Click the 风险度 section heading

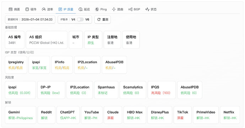pyautogui.click(x=9, y=77)
